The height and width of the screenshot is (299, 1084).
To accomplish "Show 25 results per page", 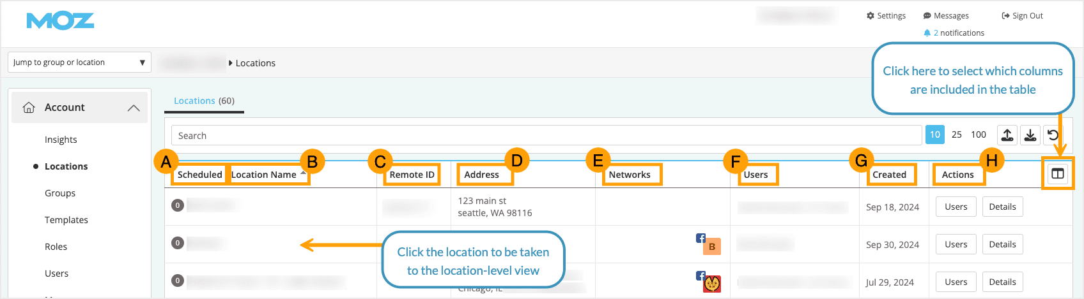I will pyautogui.click(x=957, y=135).
